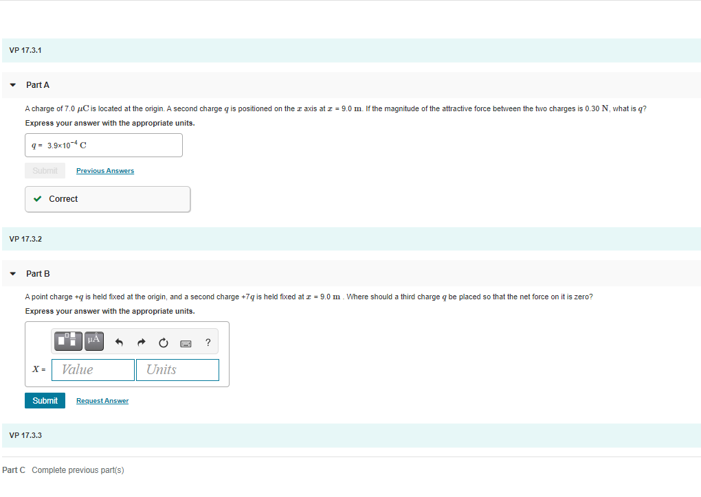Collapse the Part A section
701x497 pixels.
[13, 85]
